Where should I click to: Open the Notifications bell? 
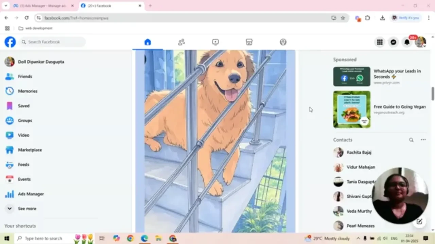pyautogui.click(x=407, y=42)
